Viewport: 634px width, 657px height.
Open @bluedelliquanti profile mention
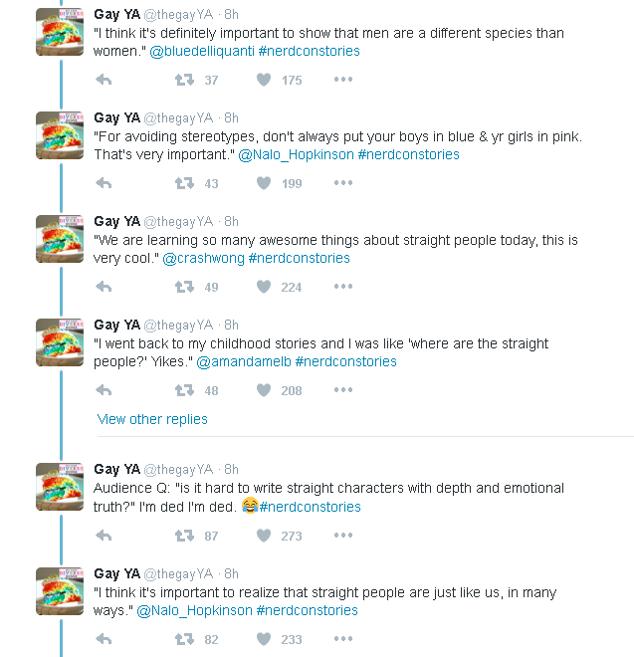pyautogui.click(x=202, y=51)
